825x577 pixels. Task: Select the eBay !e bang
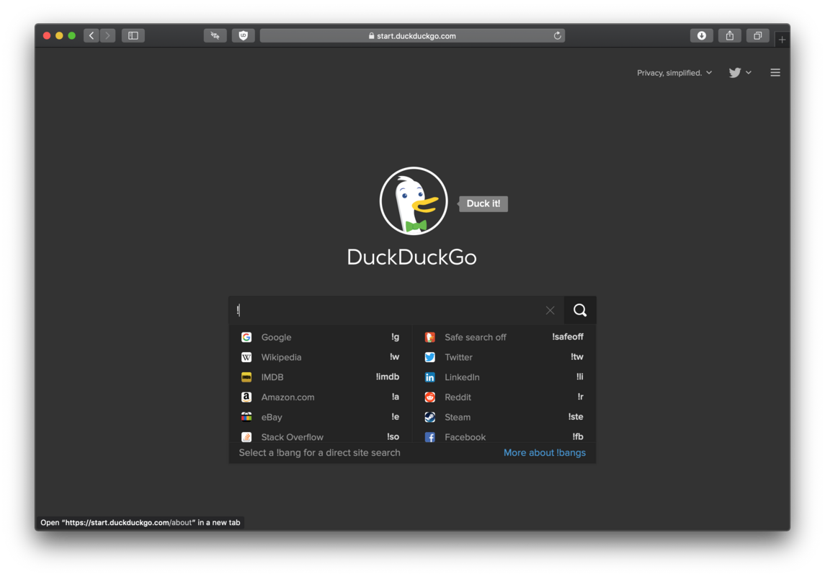(x=321, y=417)
